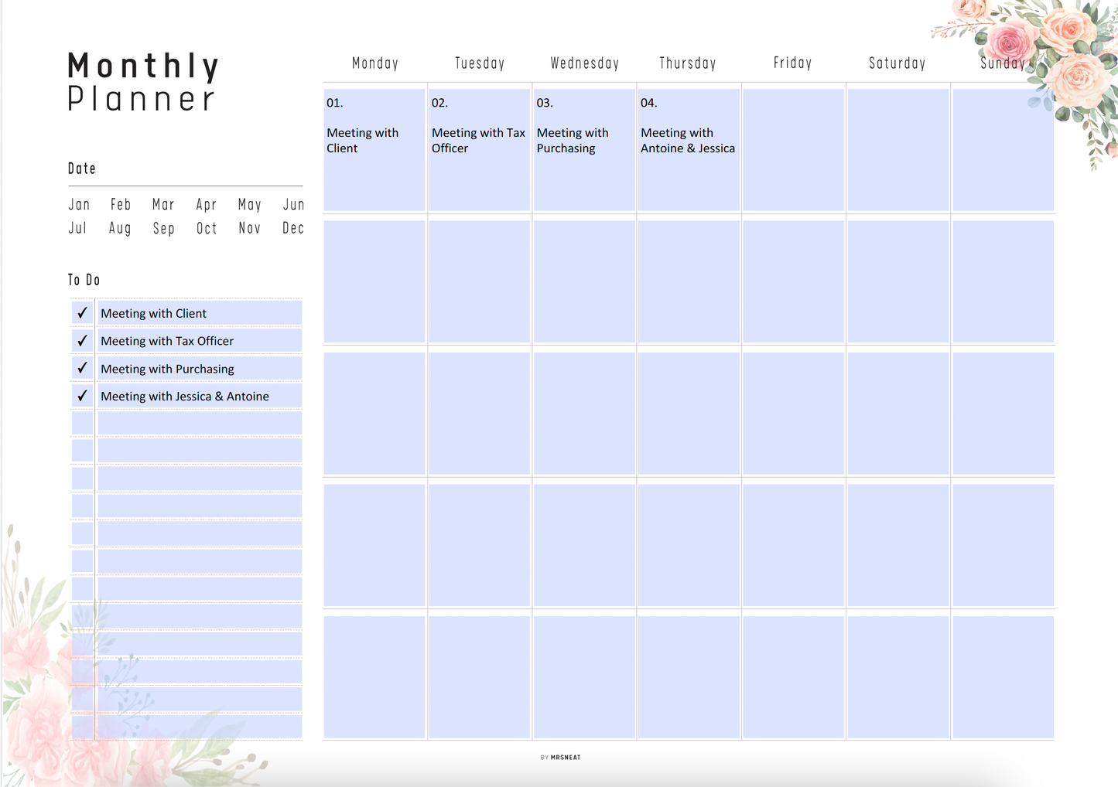Uncheck the Meeting with Client checkbox
The image size is (1118, 787).
(x=82, y=313)
